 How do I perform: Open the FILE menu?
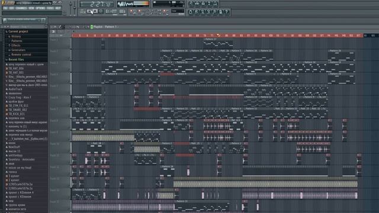5,8
